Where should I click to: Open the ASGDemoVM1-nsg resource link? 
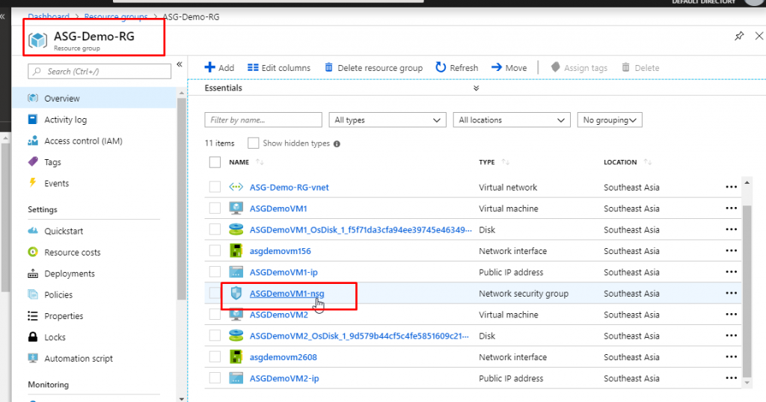(287, 294)
